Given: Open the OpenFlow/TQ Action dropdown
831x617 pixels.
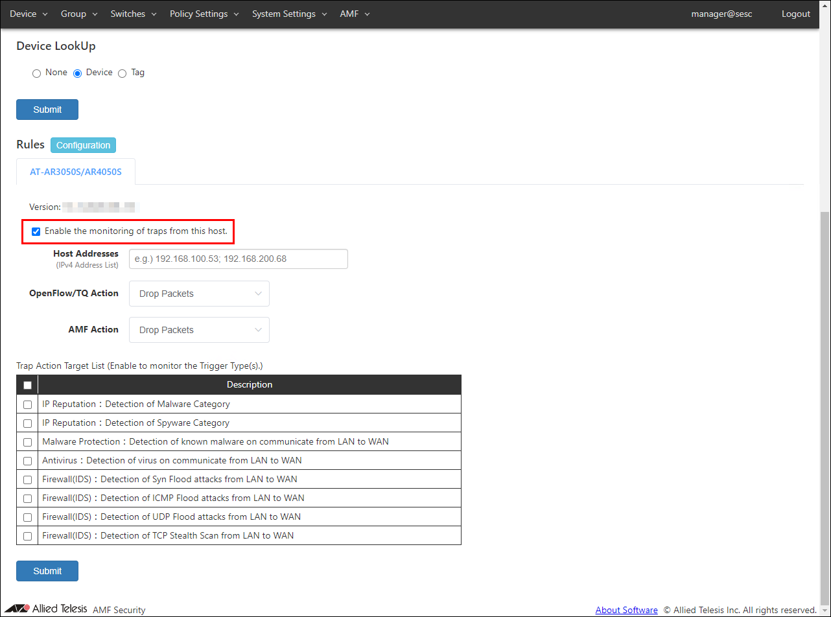Looking at the screenshot, I should tap(199, 294).
